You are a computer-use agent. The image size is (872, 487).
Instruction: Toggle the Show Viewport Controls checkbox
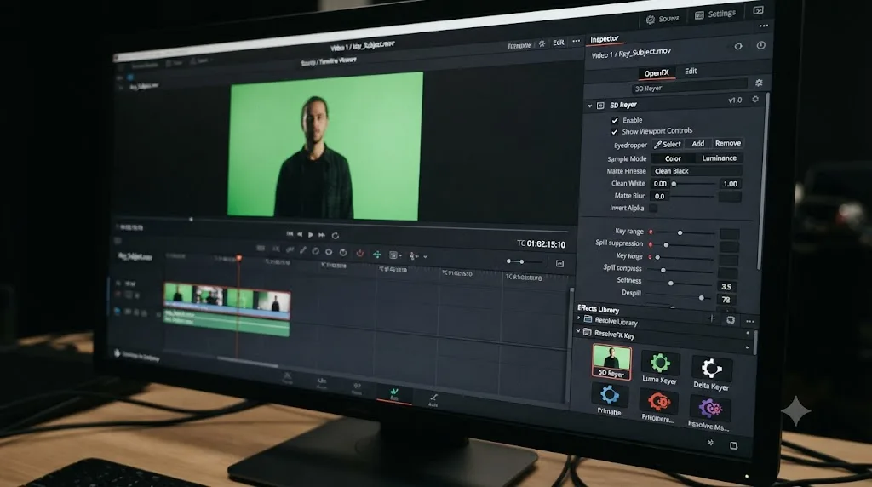point(615,132)
